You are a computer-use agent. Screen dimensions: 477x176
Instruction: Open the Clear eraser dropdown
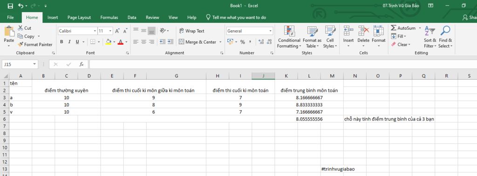click(401, 44)
